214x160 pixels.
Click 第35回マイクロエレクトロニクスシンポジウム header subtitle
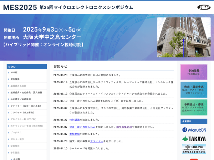86,7
